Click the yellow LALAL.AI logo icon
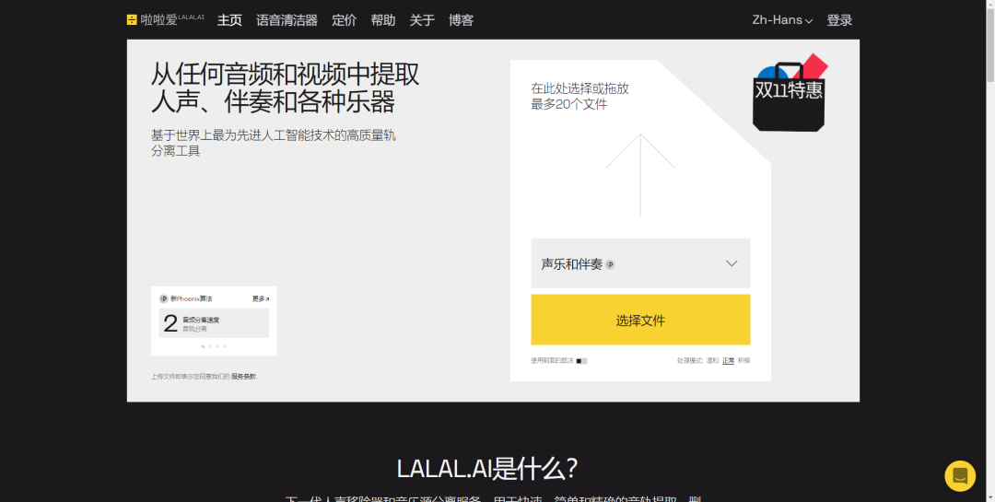The image size is (995, 502). point(132,20)
